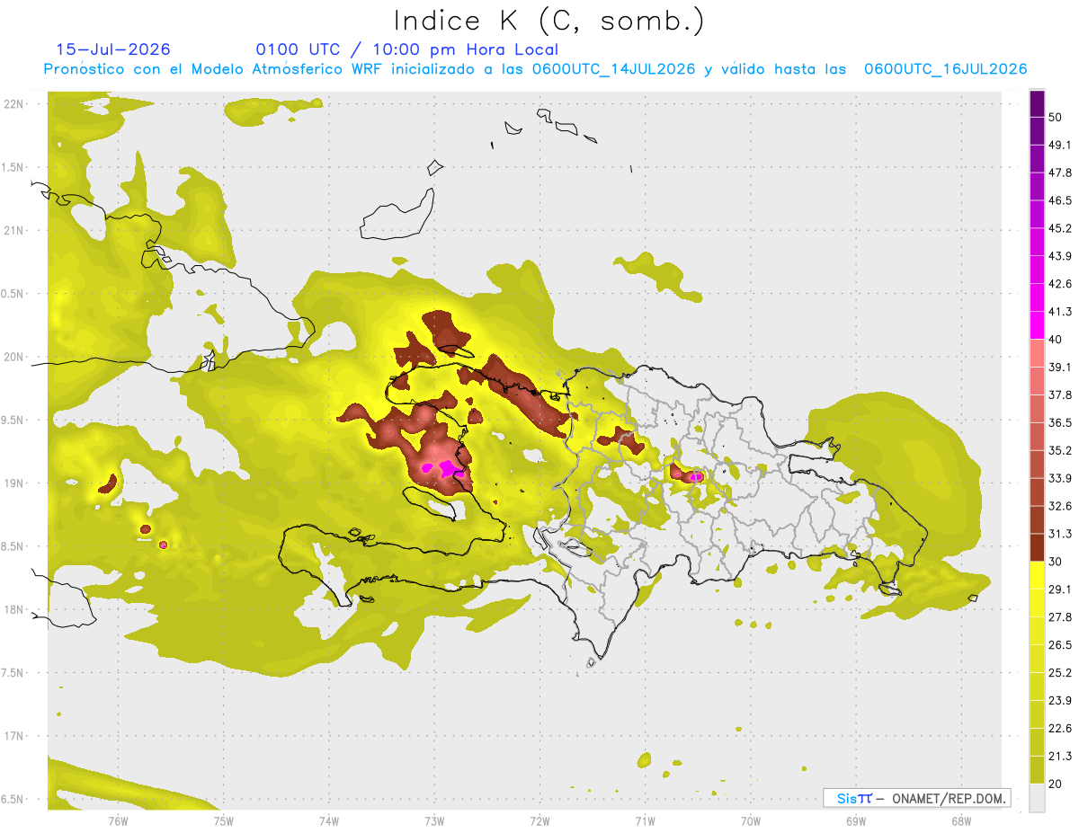
Task: Click the color scale label "32.6"
Action: pos(1060,506)
